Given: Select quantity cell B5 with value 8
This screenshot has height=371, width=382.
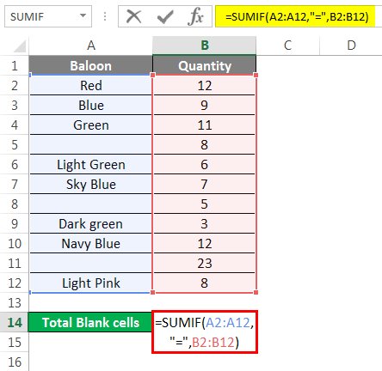Looking at the screenshot, I should pos(204,144).
